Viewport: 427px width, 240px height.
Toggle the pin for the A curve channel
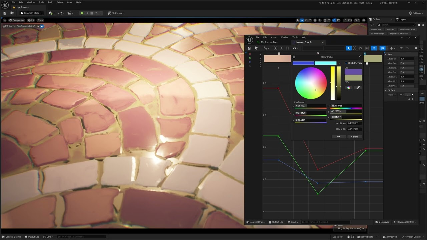260,66
